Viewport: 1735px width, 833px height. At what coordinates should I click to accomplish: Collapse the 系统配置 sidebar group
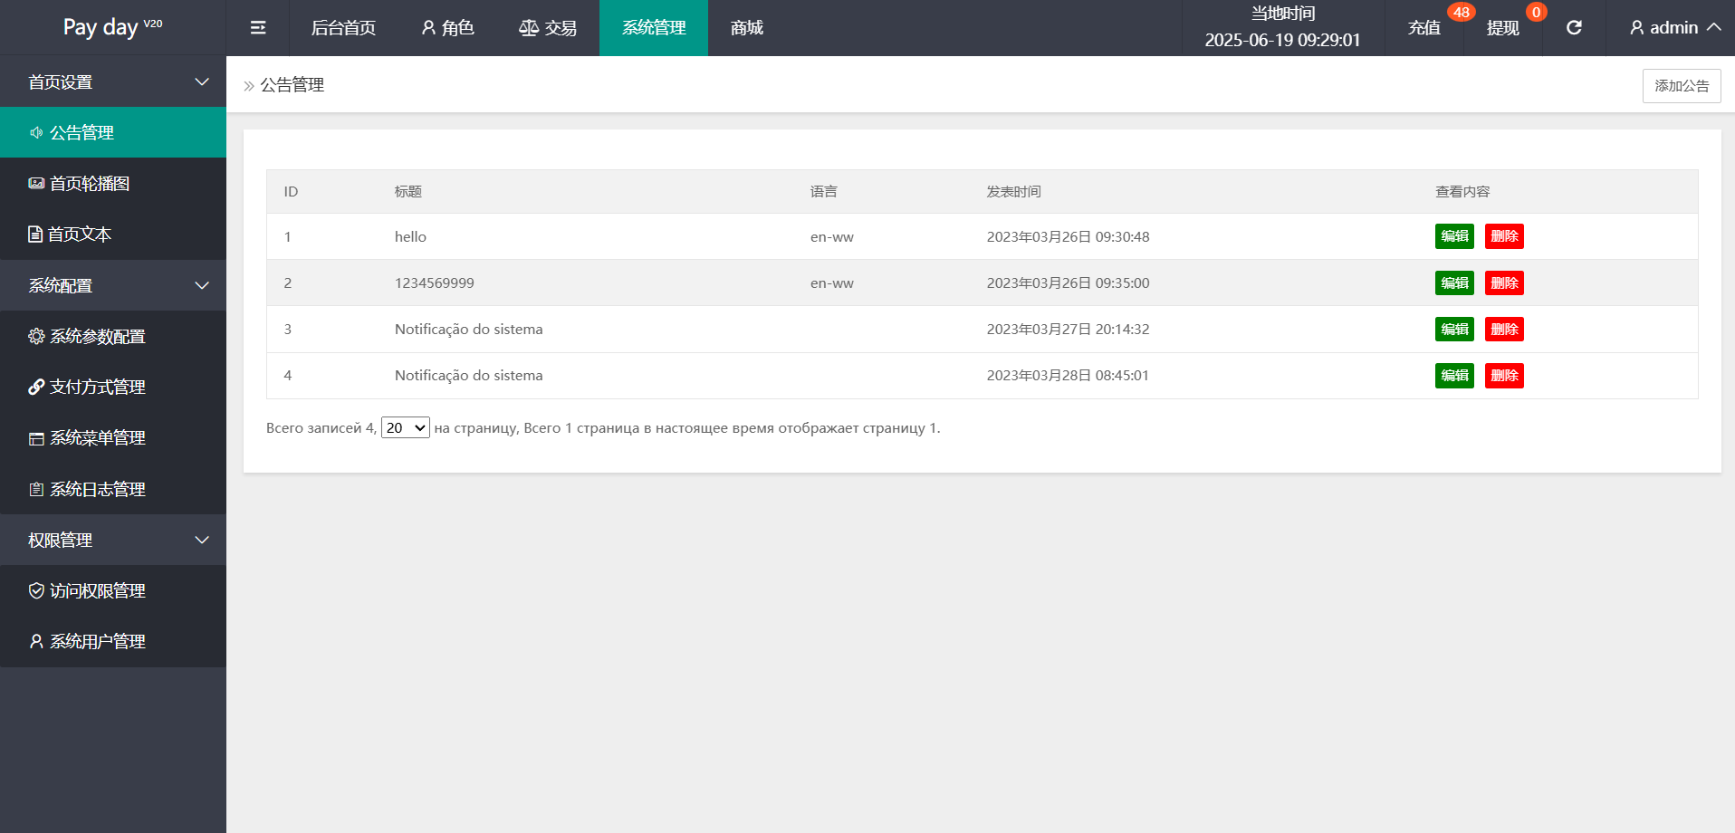pos(113,285)
